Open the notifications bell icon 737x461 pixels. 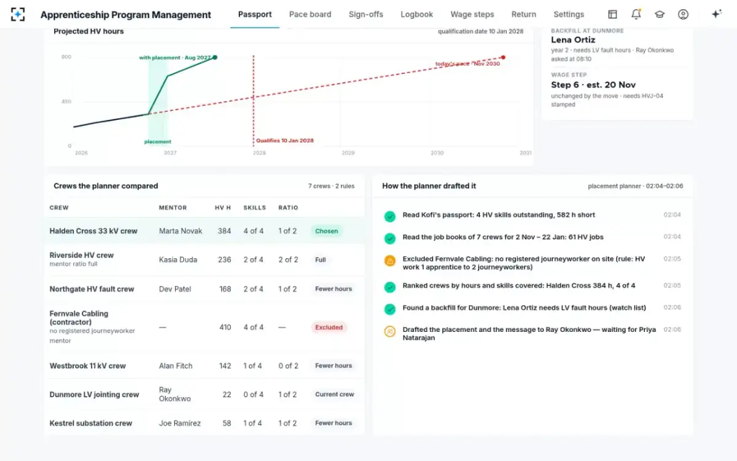(636, 14)
